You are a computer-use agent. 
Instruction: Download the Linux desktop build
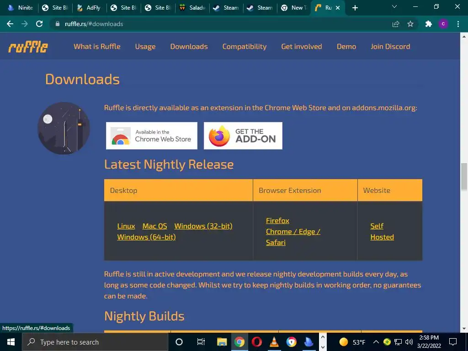click(126, 226)
